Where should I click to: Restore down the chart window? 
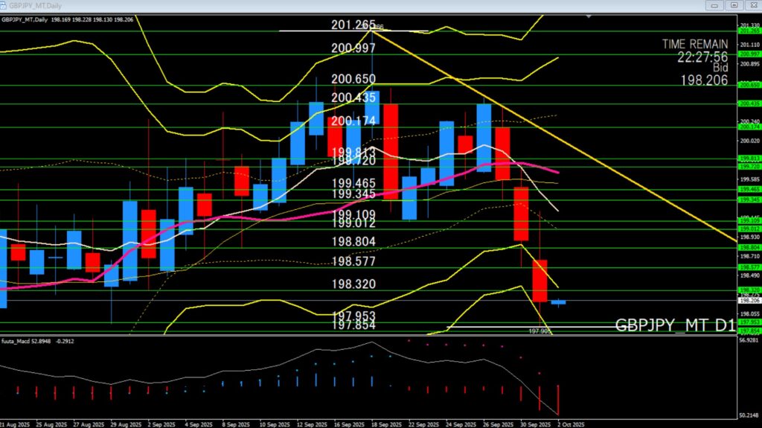click(733, 4)
